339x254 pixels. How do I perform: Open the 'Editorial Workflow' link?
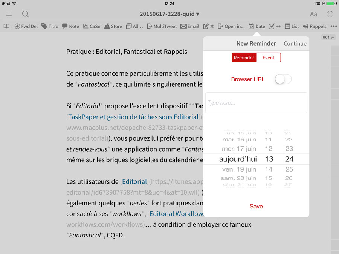tap(176, 214)
